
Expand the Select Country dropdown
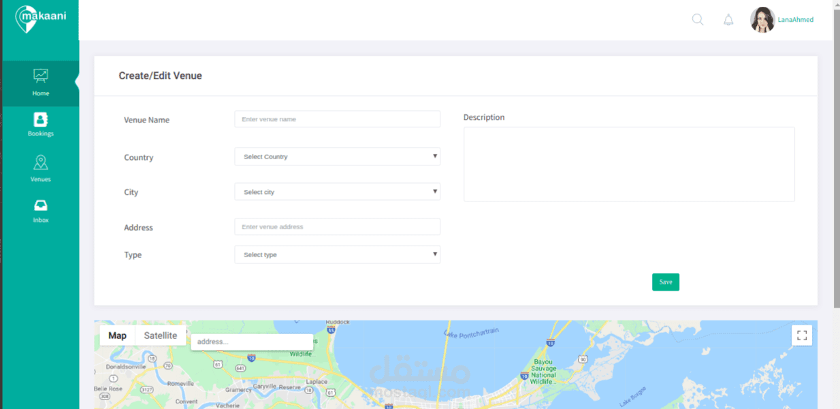(337, 157)
